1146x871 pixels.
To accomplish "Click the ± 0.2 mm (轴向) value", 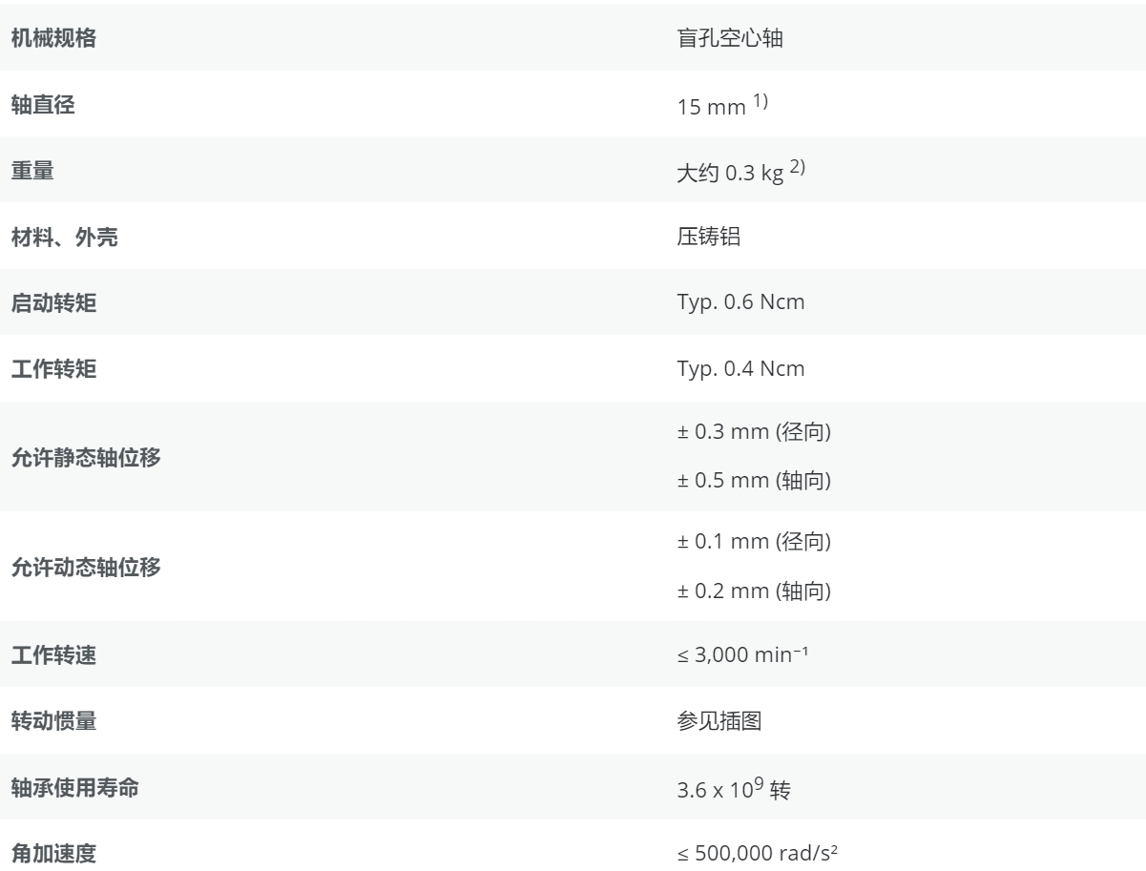I will pos(754,591).
